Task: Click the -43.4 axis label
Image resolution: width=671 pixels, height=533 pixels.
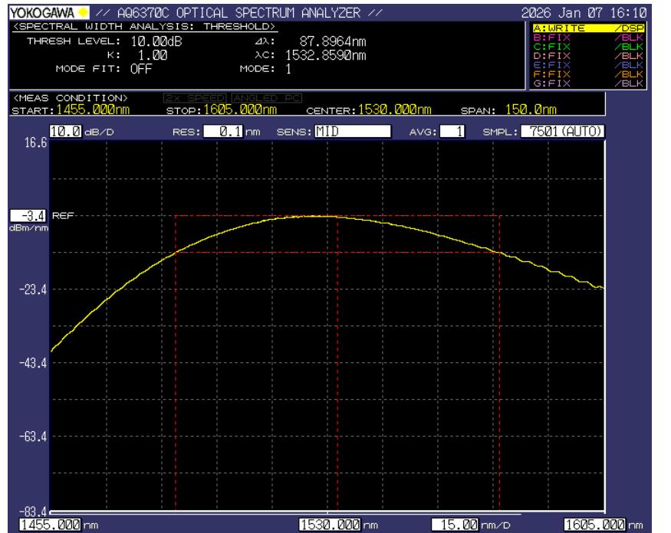Action: (x=33, y=363)
